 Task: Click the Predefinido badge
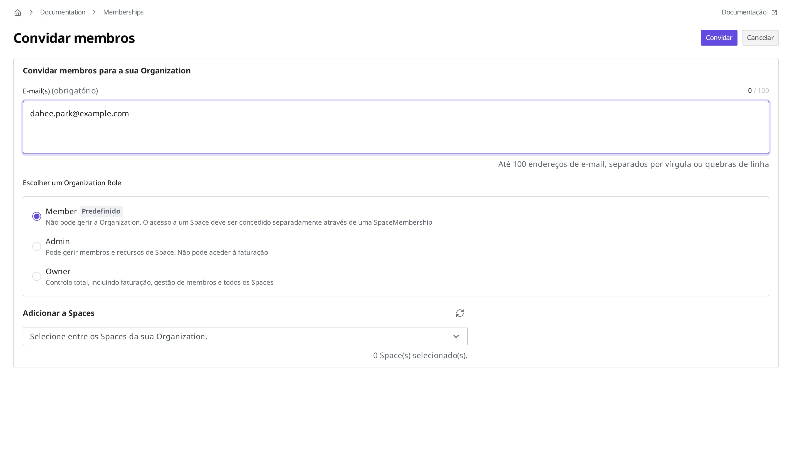coord(101,211)
